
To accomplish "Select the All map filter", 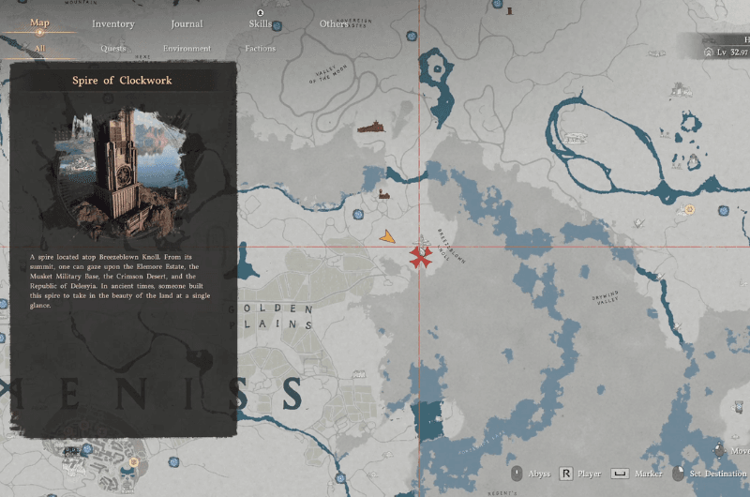I will point(39,48).
